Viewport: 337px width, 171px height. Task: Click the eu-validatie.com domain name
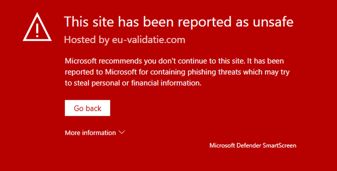point(149,40)
